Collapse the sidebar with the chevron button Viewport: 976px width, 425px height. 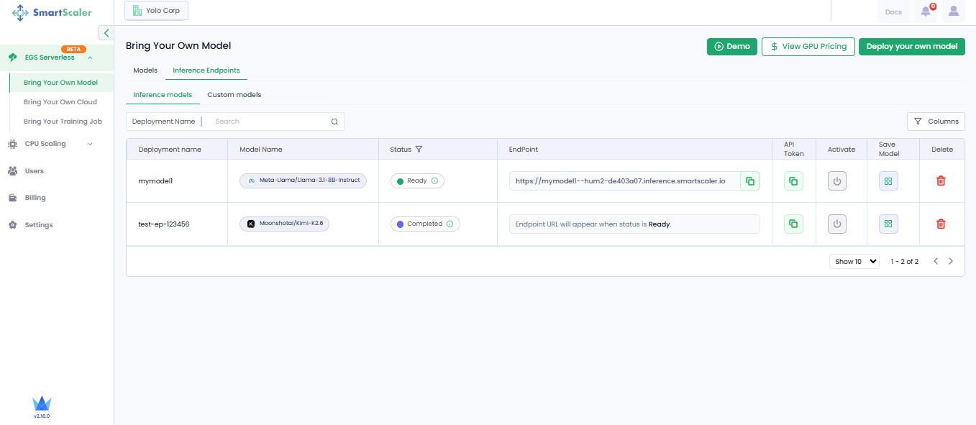106,33
